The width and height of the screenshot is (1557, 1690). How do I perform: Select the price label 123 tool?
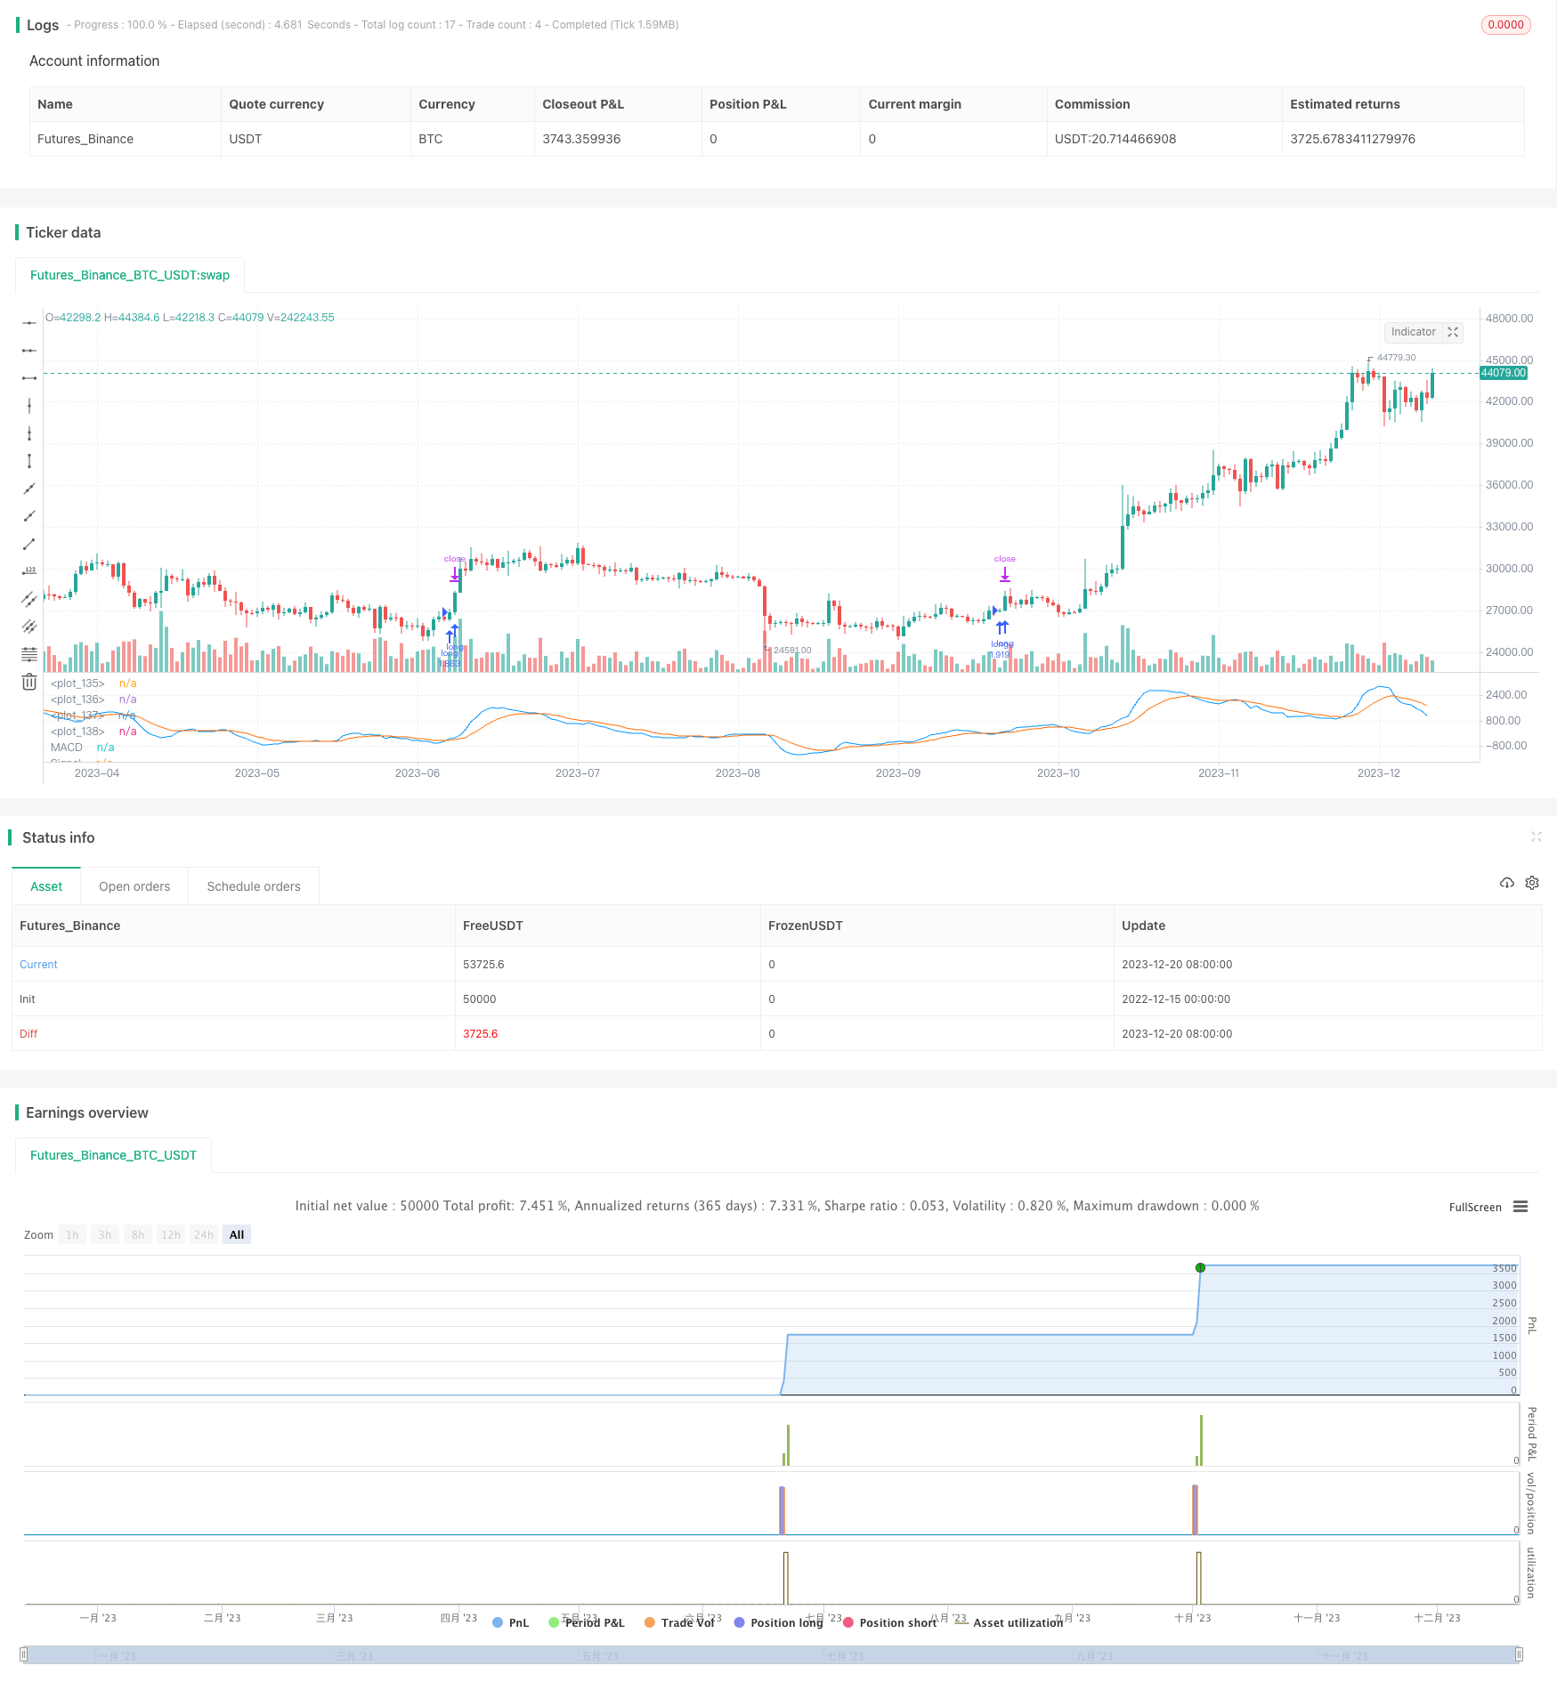pyautogui.click(x=29, y=569)
